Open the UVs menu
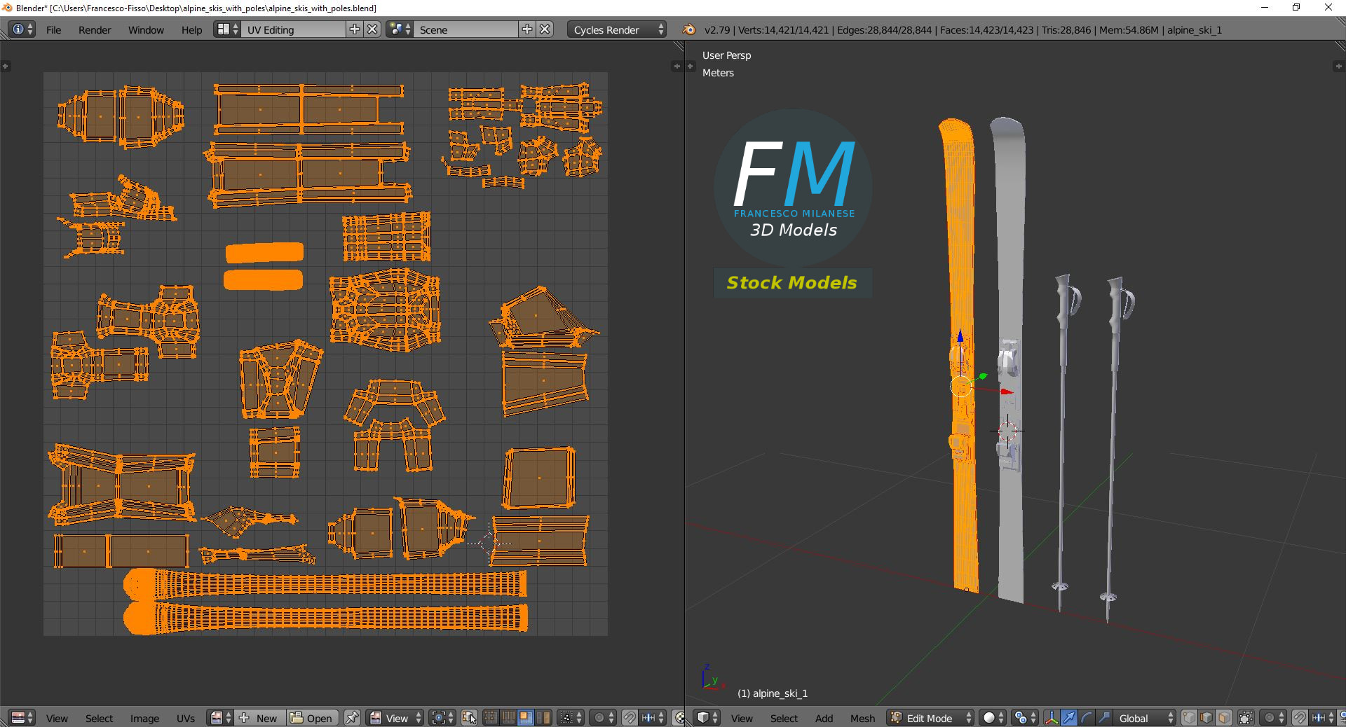The image size is (1346, 727). (x=186, y=718)
